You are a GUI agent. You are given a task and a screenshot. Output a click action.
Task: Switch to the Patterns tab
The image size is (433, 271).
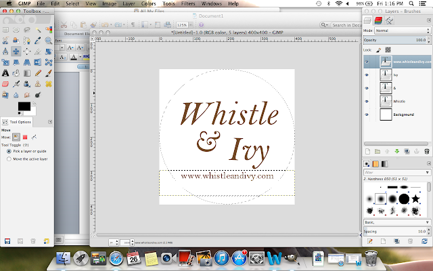point(375,164)
